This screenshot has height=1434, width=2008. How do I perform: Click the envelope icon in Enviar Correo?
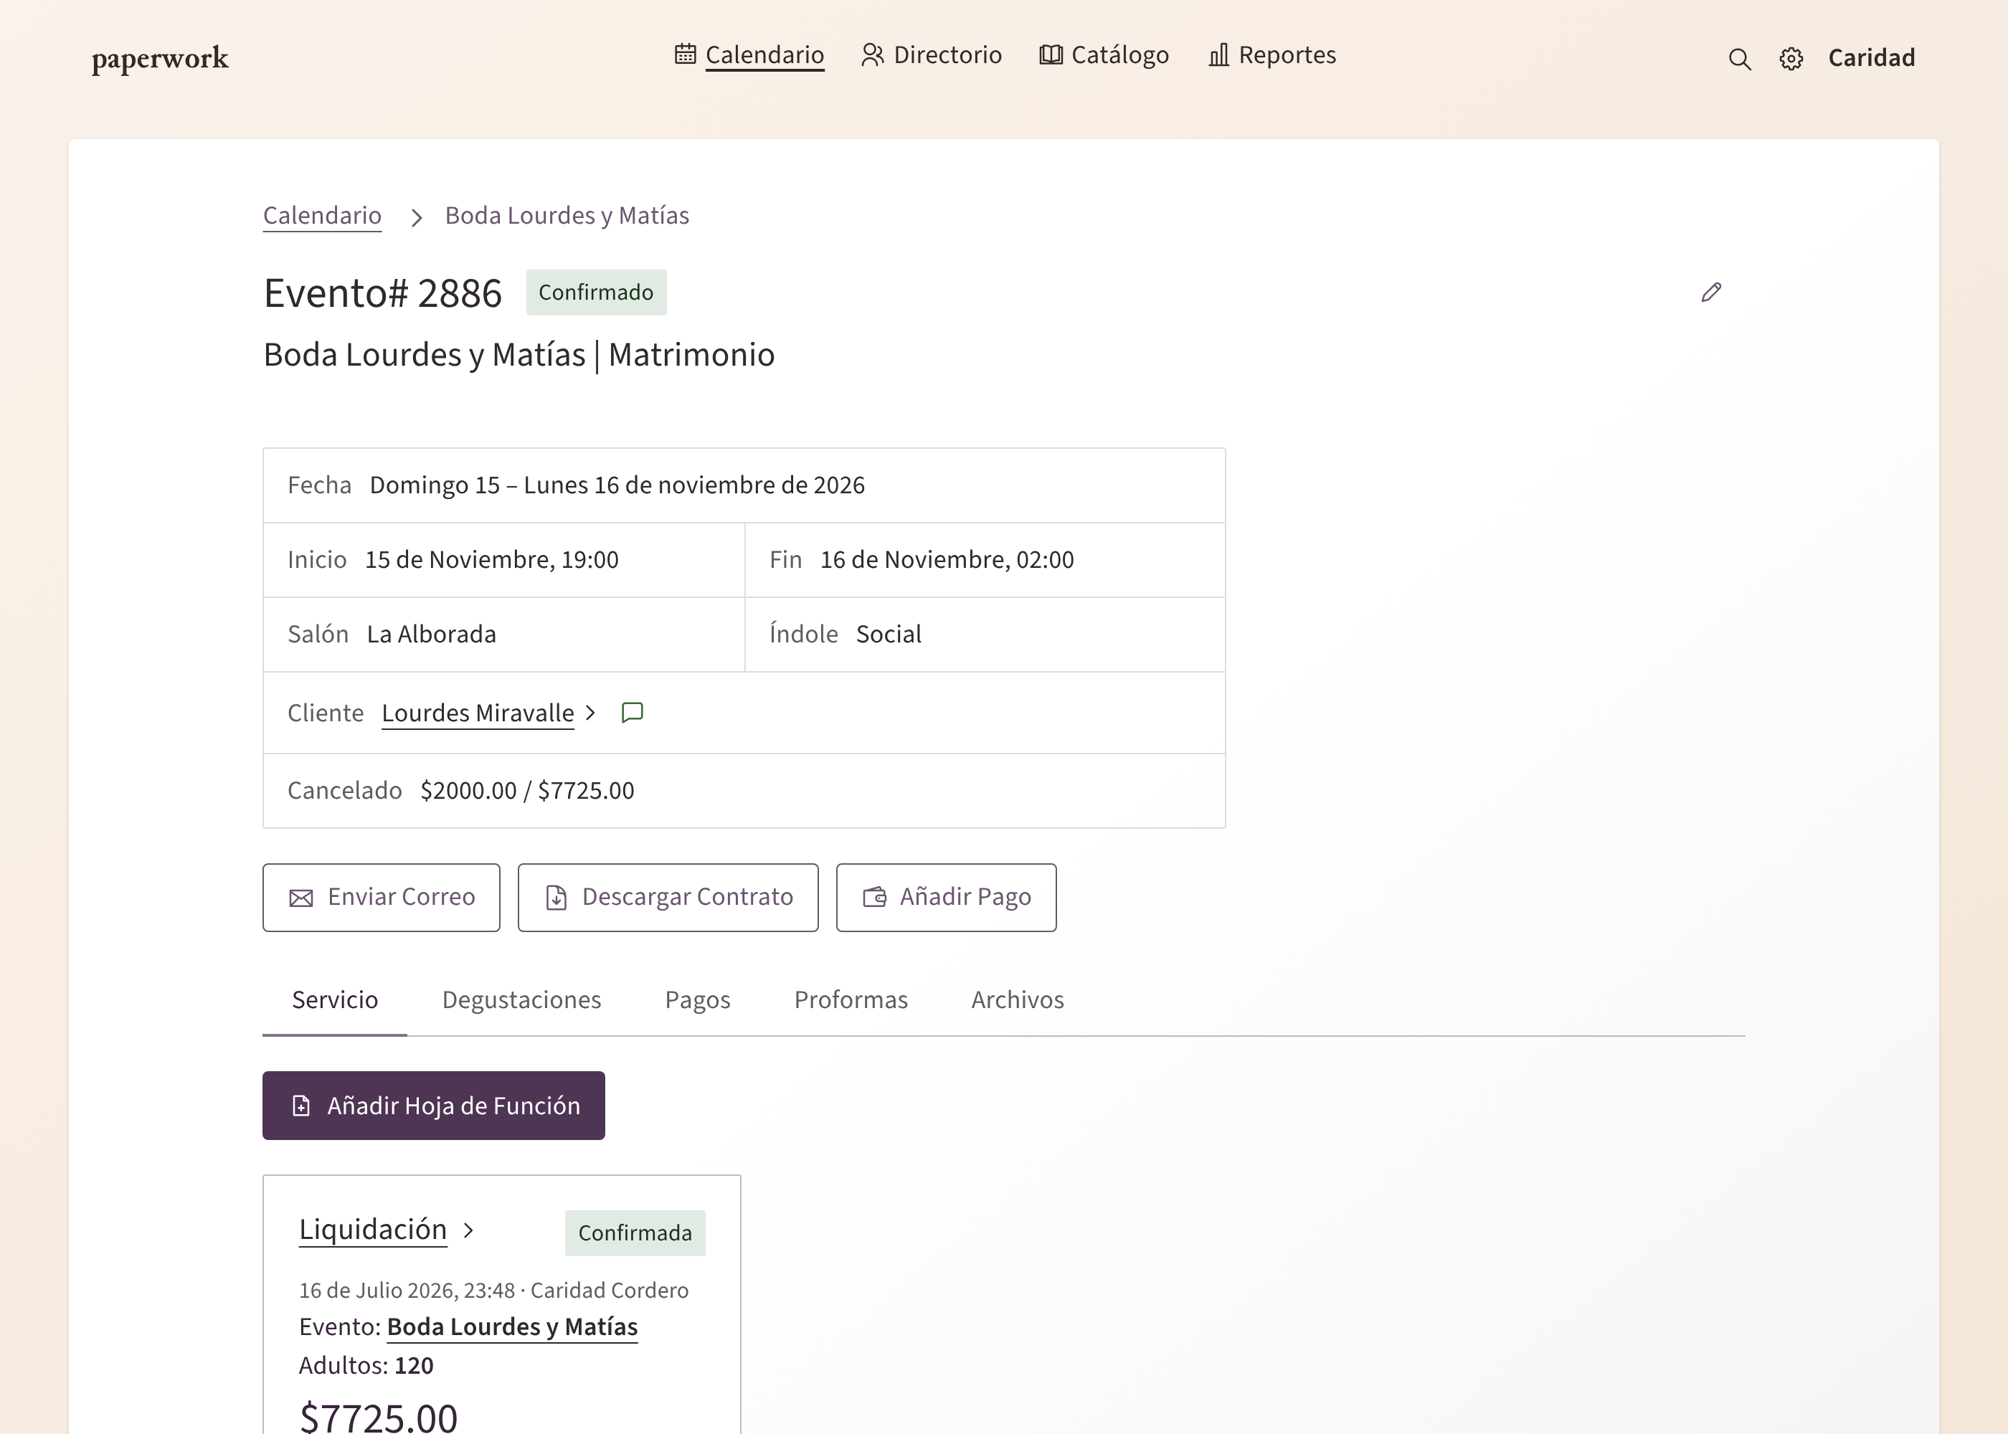tap(301, 898)
